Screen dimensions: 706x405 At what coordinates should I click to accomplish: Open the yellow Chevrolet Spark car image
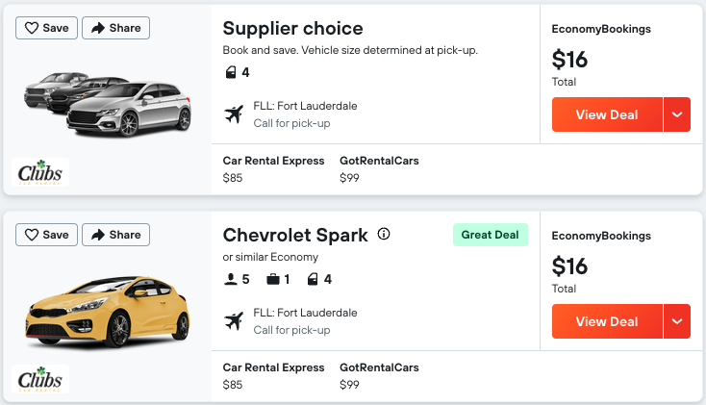(108, 312)
